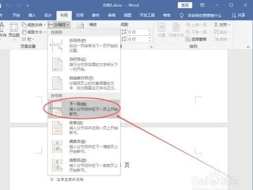Open the 邮件 tab
This screenshot has width=253, height=190.
point(96,15)
